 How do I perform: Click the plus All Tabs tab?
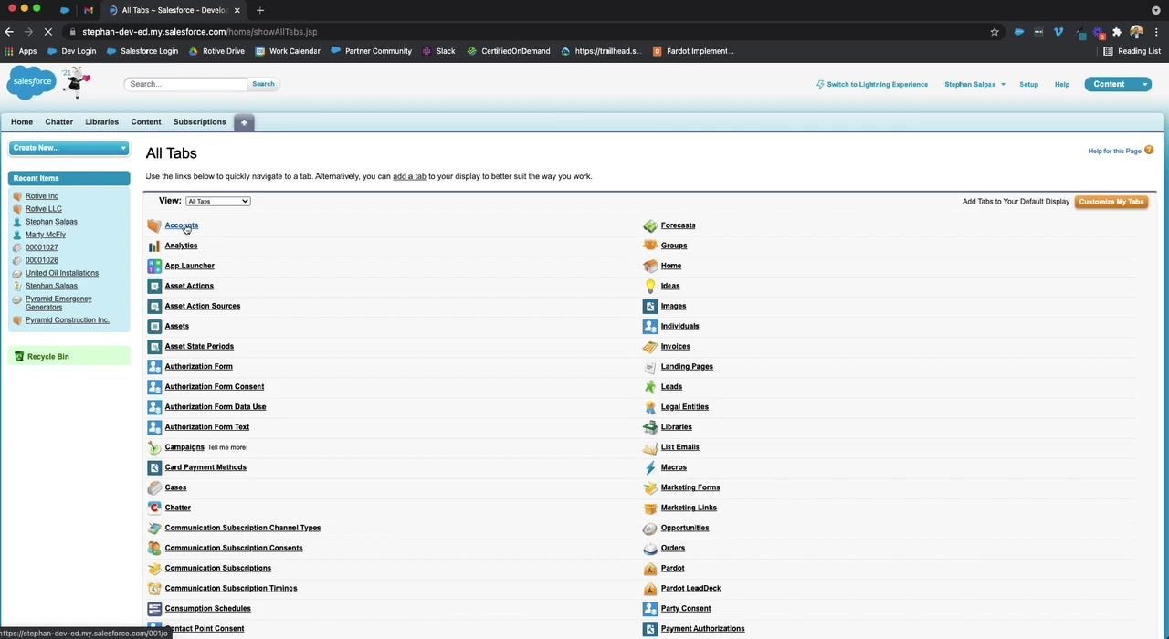(244, 122)
